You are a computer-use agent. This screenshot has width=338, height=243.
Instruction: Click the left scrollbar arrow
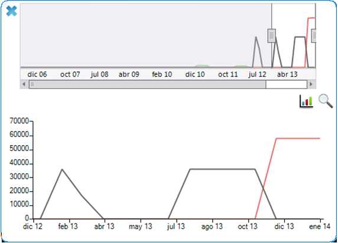(x=24, y=84)
